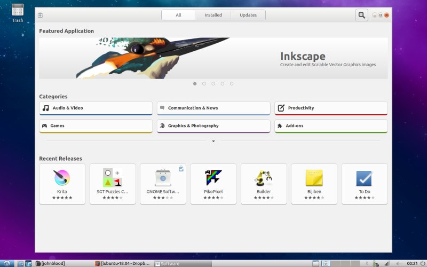This screenshot has height=267, width=427.
Task: Open the Graphics & Photography category
Action: 213,126
